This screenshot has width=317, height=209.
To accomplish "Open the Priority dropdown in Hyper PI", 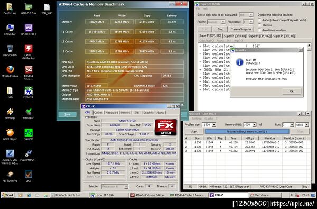I will tap(222, 22).
